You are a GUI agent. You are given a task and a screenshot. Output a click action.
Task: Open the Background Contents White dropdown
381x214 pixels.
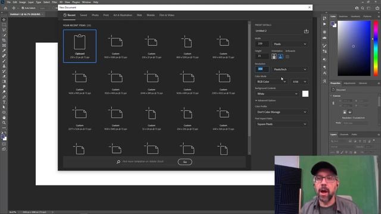pyautogui.click(x=277, y=94)
